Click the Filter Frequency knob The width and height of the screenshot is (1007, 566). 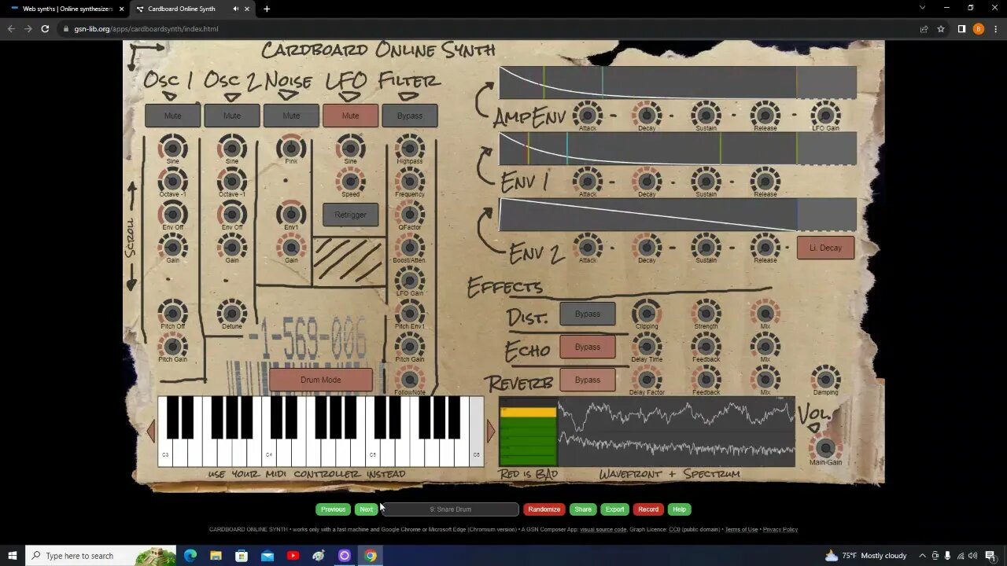click(409, 181)
